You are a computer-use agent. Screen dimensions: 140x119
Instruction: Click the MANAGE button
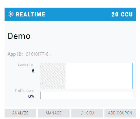(x=53, y=113)
